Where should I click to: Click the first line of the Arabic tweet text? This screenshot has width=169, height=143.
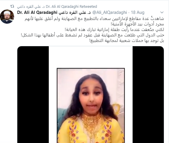pos(94,19)
